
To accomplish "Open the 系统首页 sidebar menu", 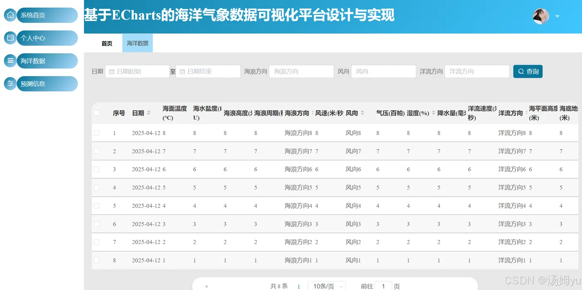I will tap(47, 15).
